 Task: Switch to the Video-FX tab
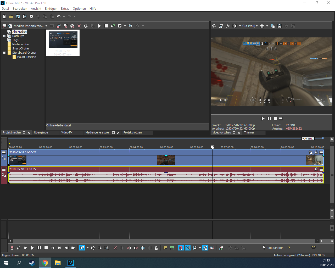pyautogui.click(x=67, y=132)
